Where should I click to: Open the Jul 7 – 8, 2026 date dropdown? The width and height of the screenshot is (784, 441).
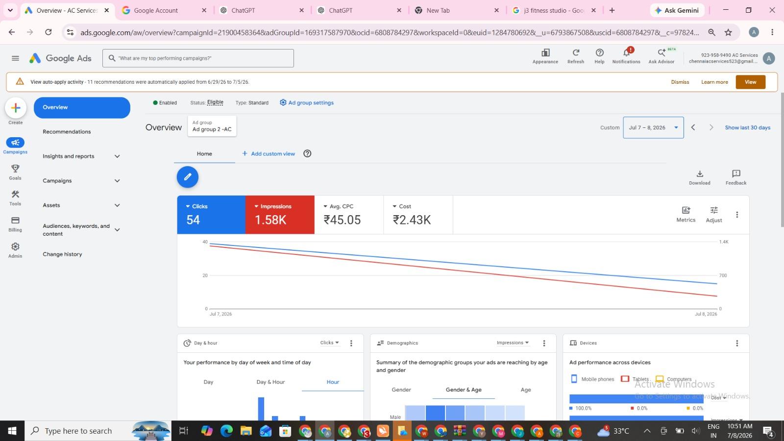653,127
